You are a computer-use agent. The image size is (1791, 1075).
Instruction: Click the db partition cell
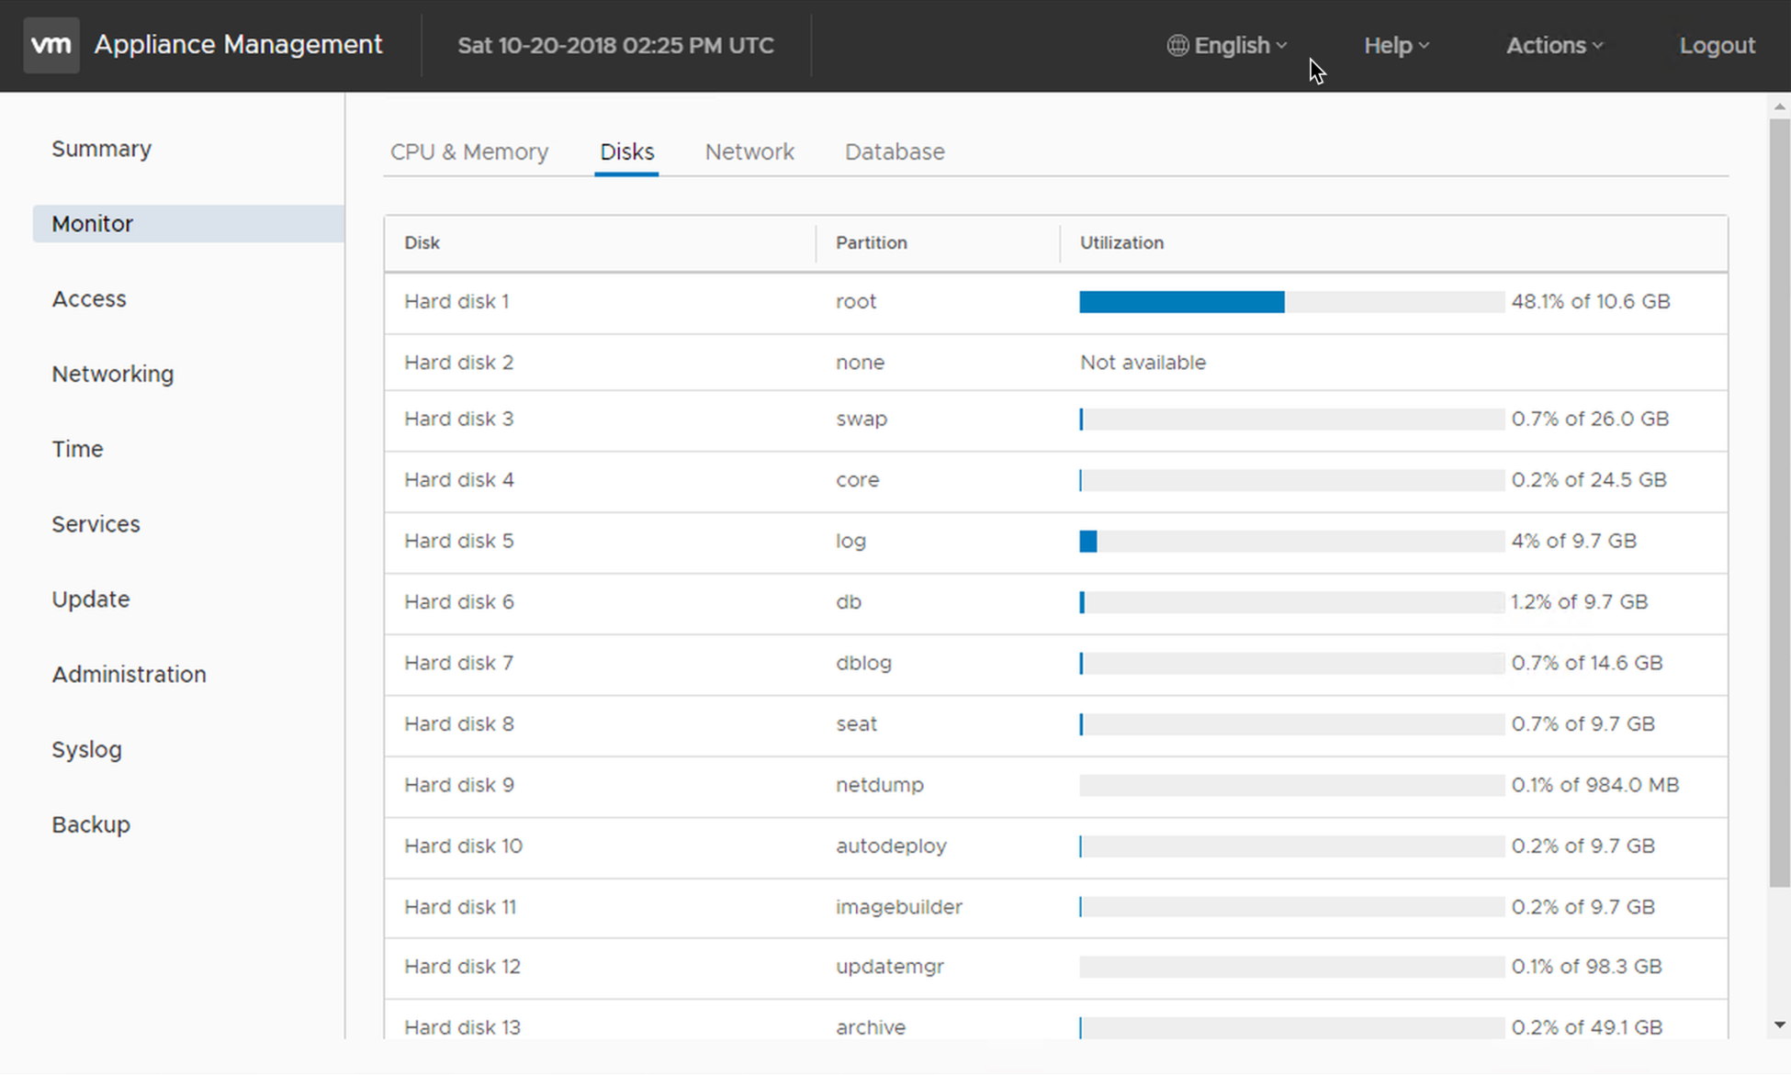848,602
